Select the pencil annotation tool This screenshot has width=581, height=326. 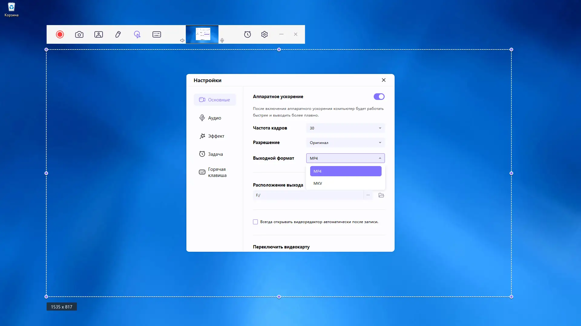click(118, 34)
